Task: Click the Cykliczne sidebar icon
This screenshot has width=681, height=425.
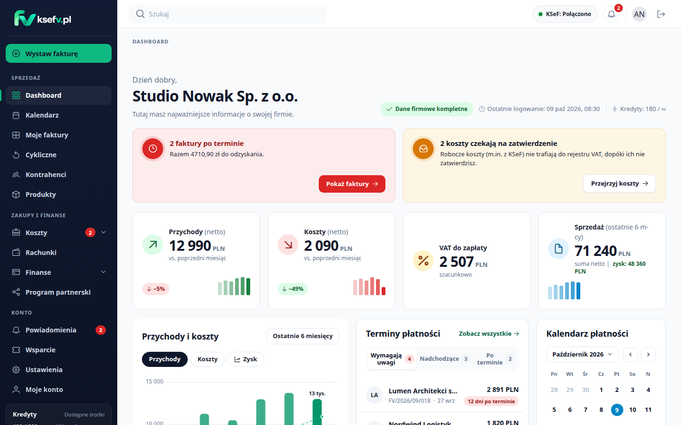Action: coord(16,155)
